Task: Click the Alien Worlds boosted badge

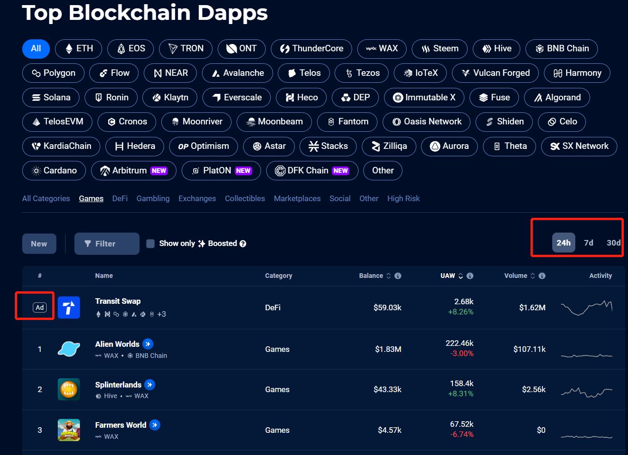Action: coord(148,344)
